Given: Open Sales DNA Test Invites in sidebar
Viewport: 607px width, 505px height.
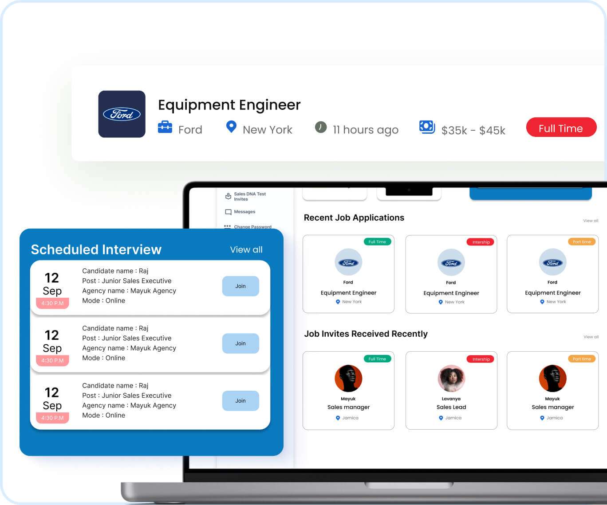Looking at the screenshot, I should (x=250, y=197).
